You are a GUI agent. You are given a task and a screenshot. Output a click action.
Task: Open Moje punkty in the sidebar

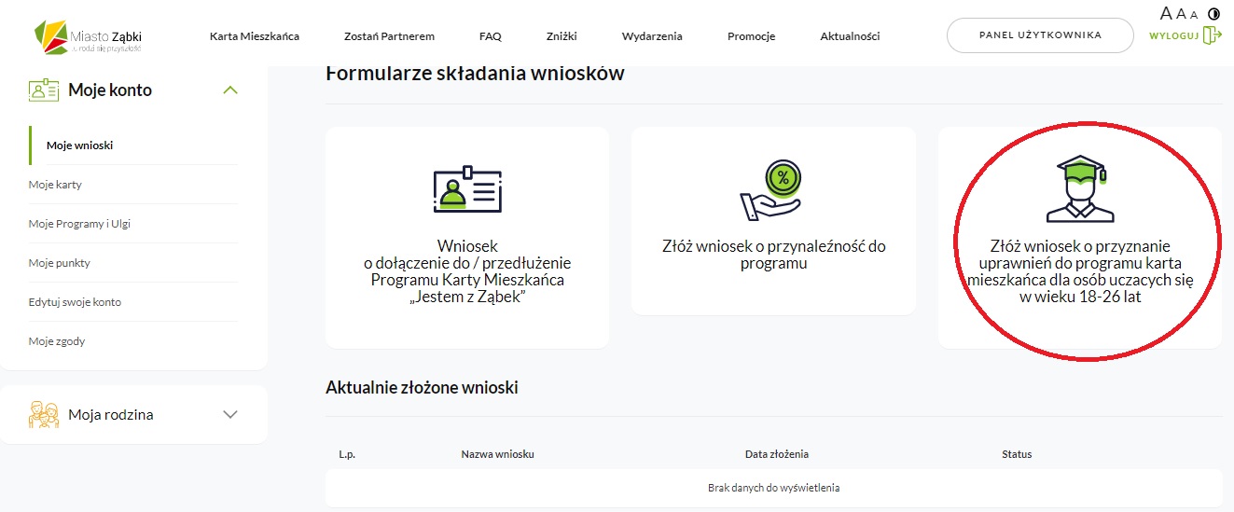59,263
